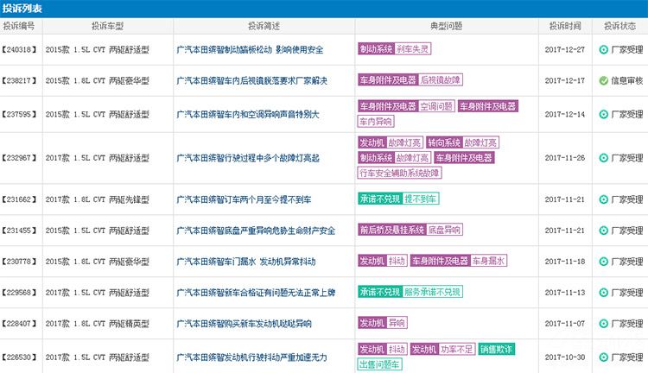Click green check icon beside 信息审核
This screenshot has width=648, height=373.
click(603, 80)
